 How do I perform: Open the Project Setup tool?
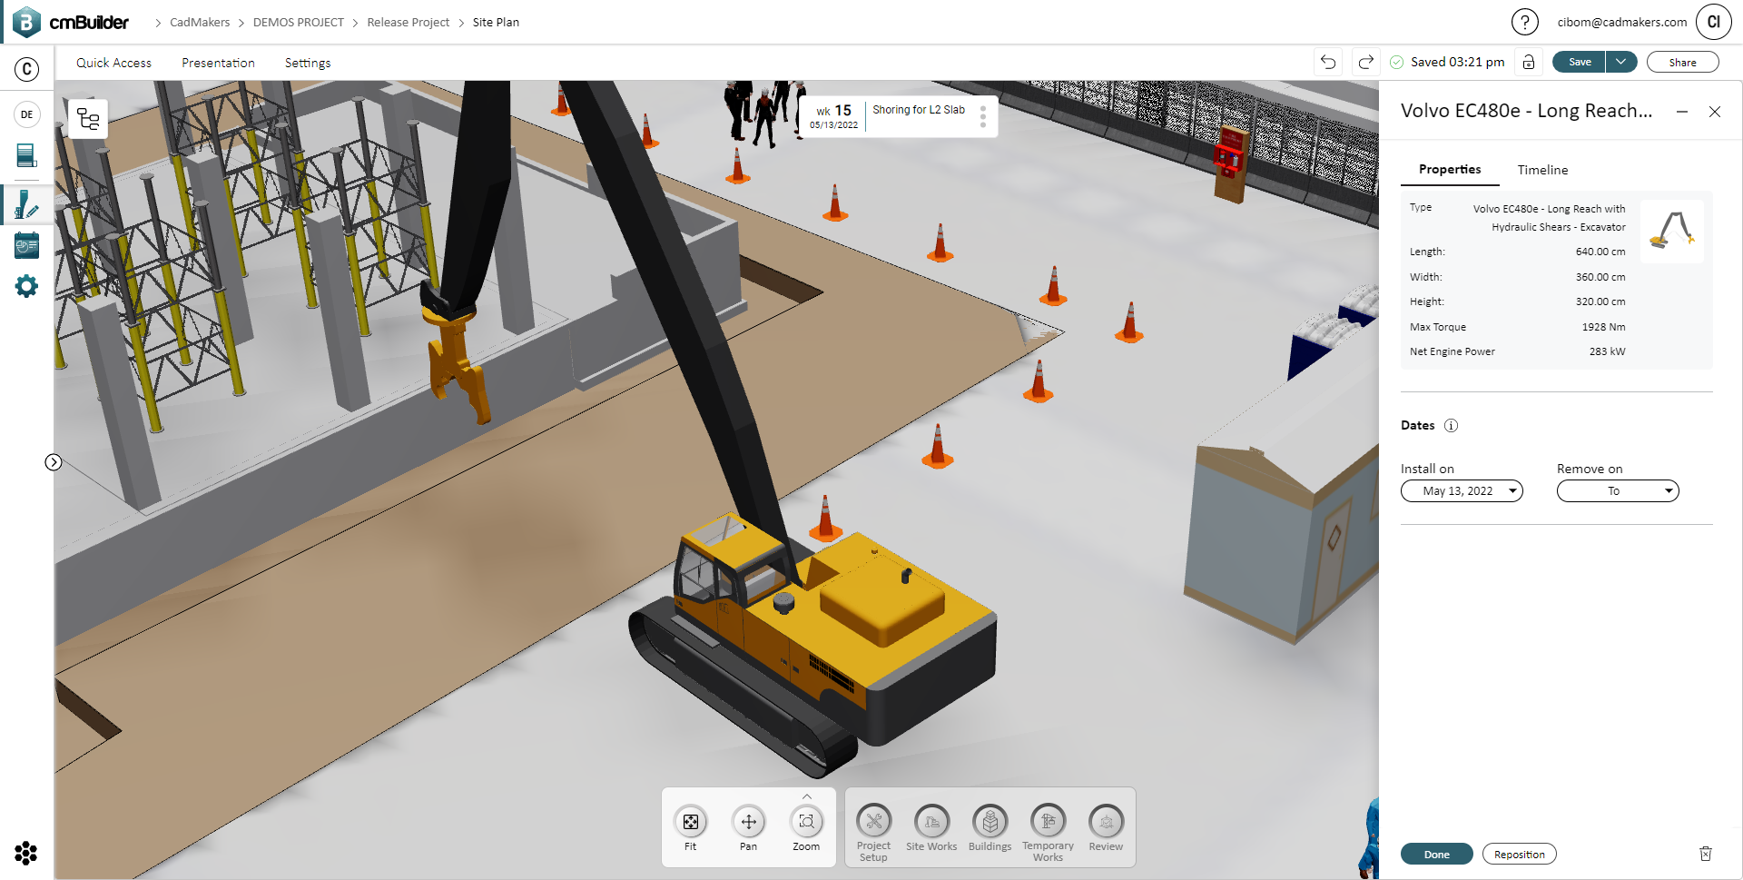tap(873, 832)
